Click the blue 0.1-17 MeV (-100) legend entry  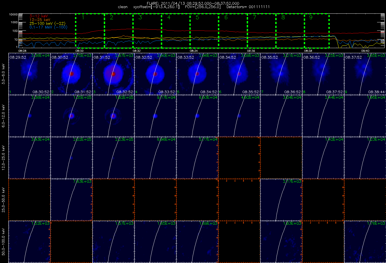click(48, 27)
